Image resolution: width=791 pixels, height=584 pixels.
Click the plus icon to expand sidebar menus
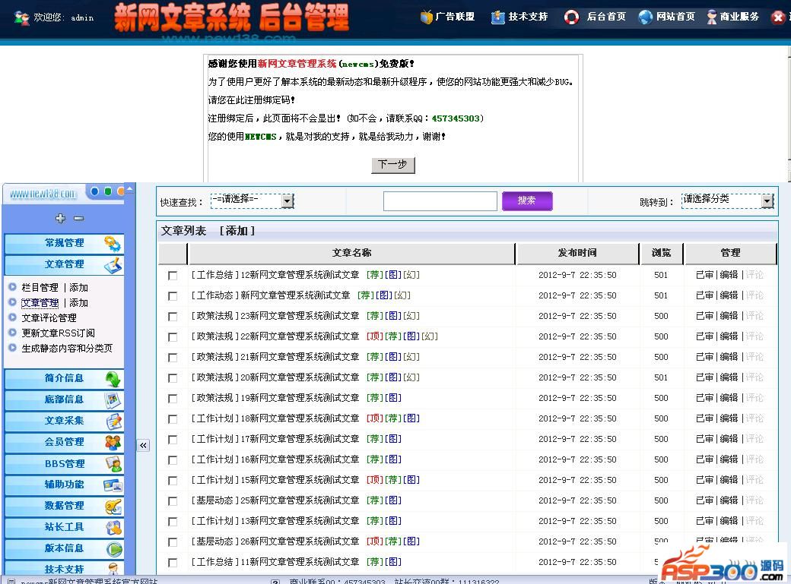tap(61, 219)
